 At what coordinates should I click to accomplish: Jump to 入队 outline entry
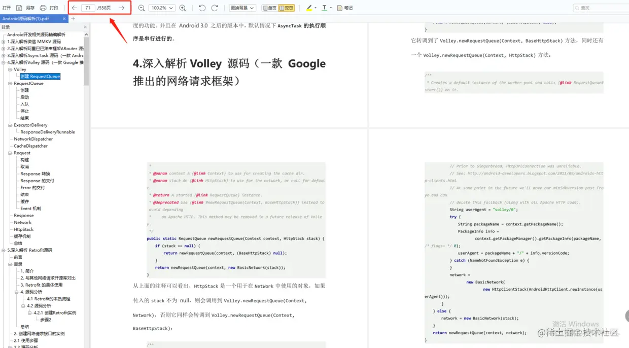[25, 104]
